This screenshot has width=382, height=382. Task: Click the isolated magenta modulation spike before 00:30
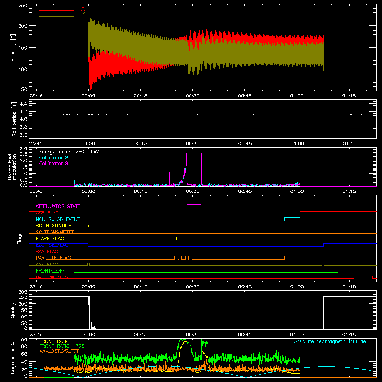coord(170,179)
